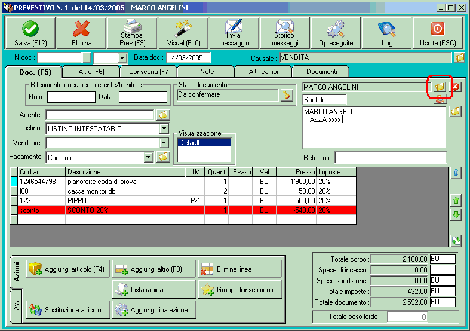This screenshot has width=470, height=331.
Task: Open address folder icon beside address box
Action: coord(455,111)
